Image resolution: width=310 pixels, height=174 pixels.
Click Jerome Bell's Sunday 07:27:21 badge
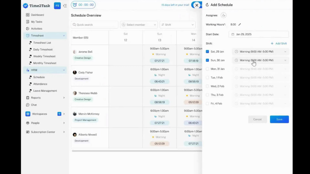(160, 61)
